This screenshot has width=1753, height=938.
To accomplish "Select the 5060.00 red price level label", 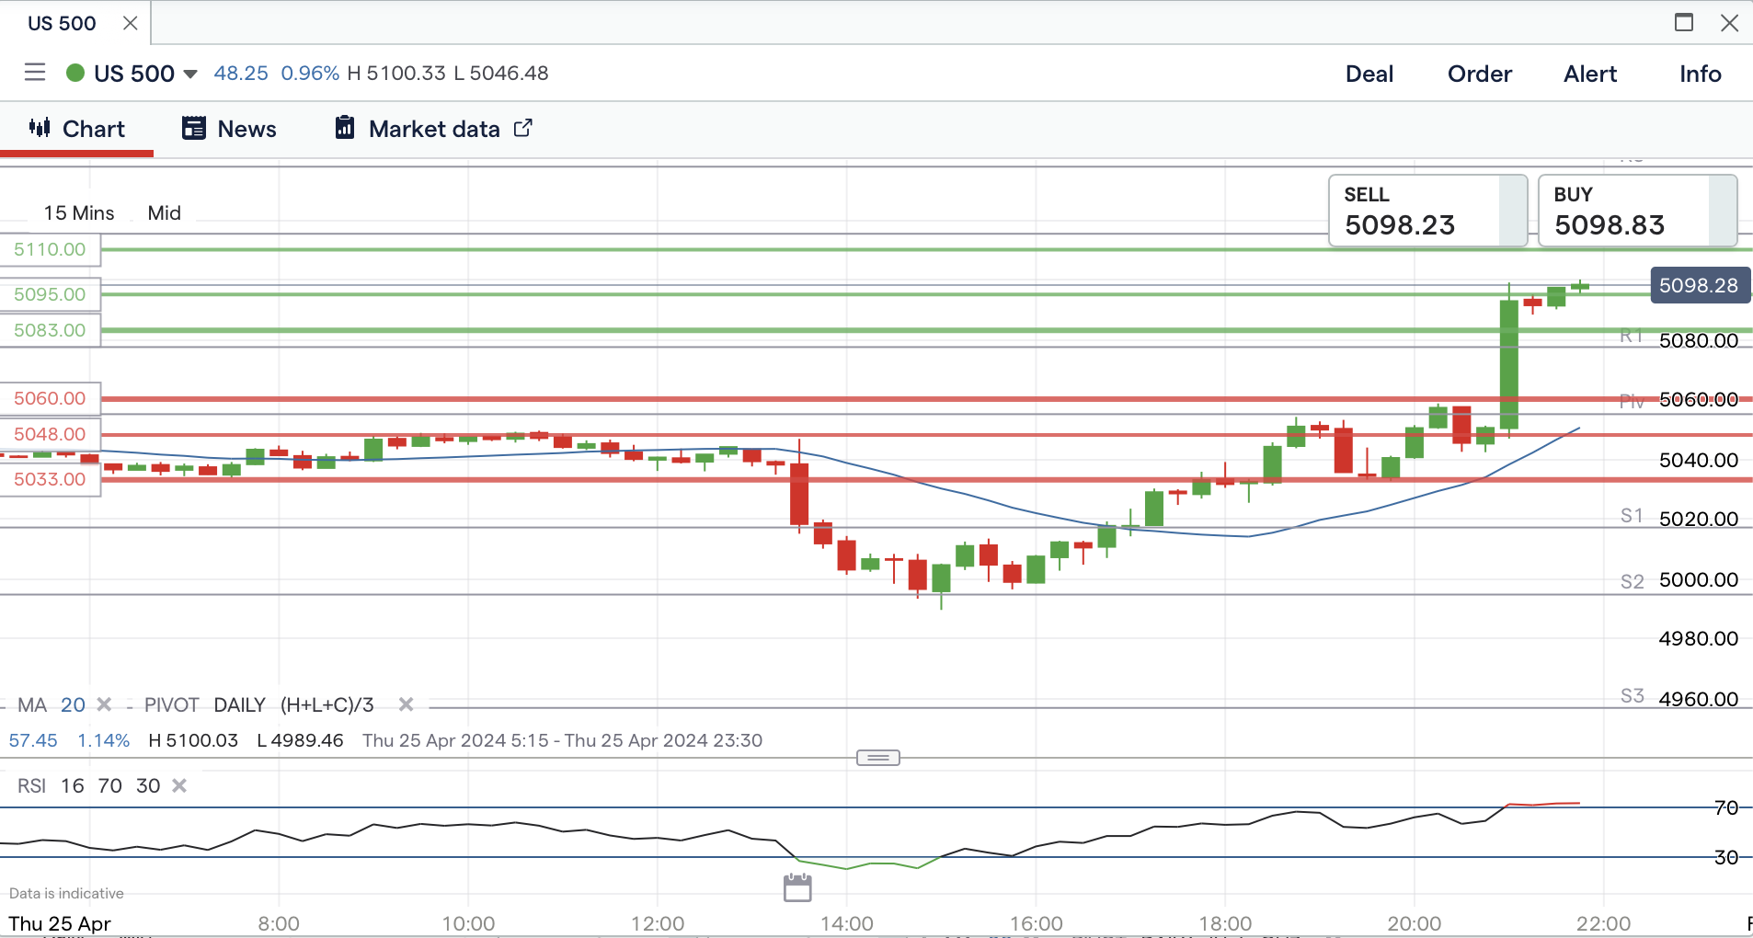I will click(50, 398).
